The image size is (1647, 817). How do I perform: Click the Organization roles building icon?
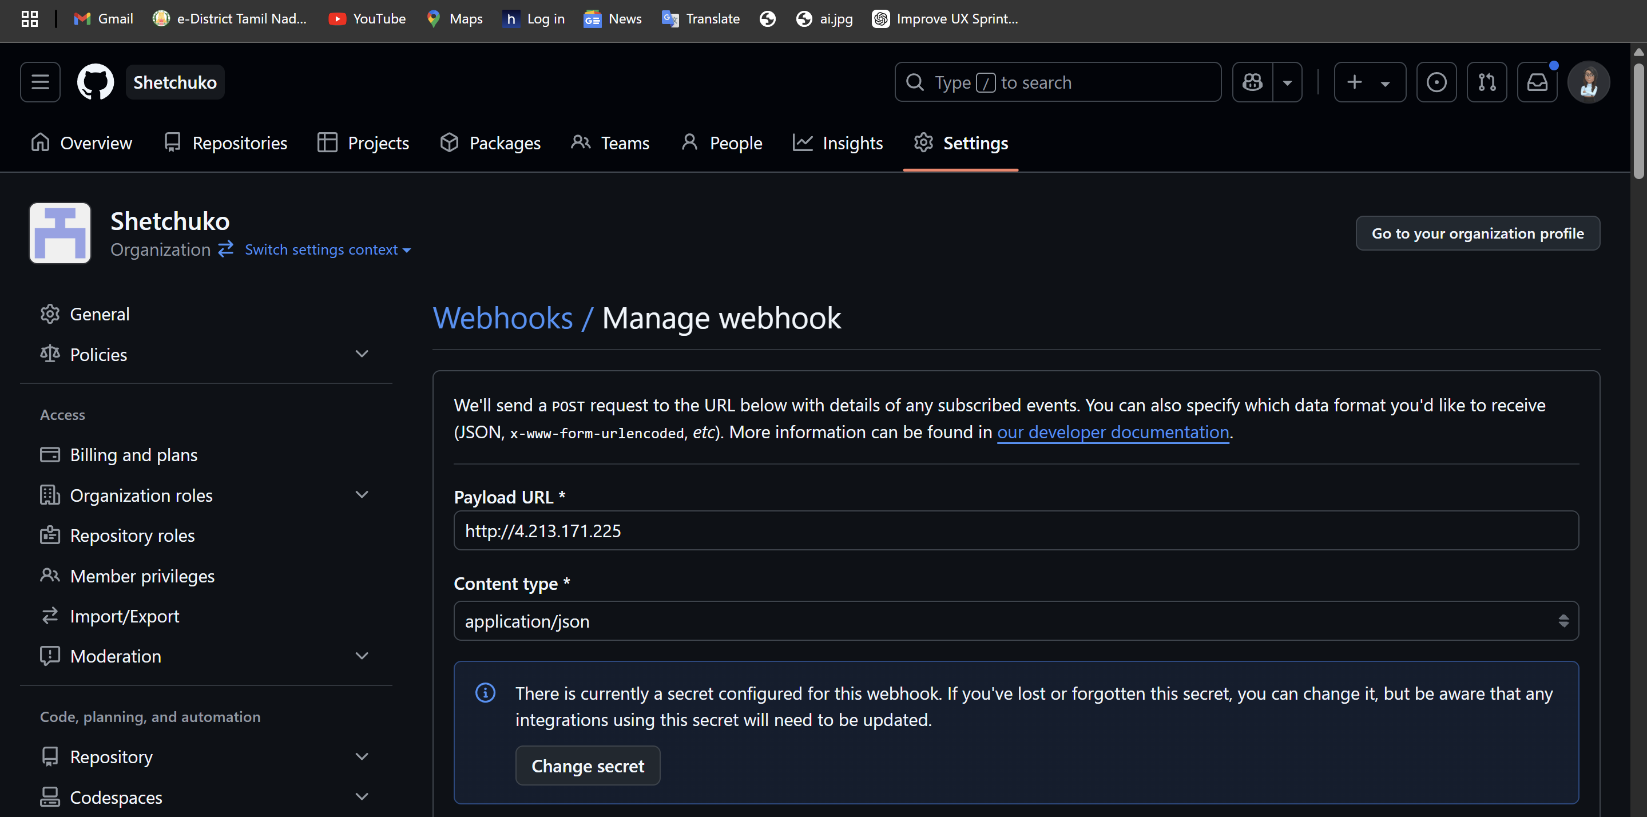[50, 495]
